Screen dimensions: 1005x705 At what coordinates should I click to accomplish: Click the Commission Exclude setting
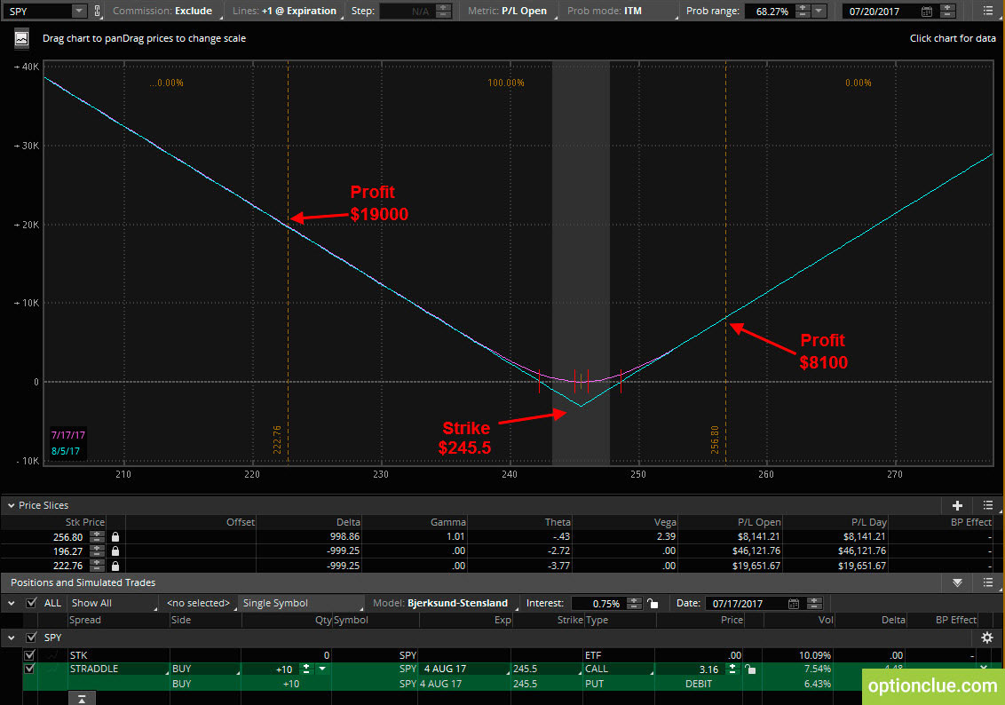162,11
